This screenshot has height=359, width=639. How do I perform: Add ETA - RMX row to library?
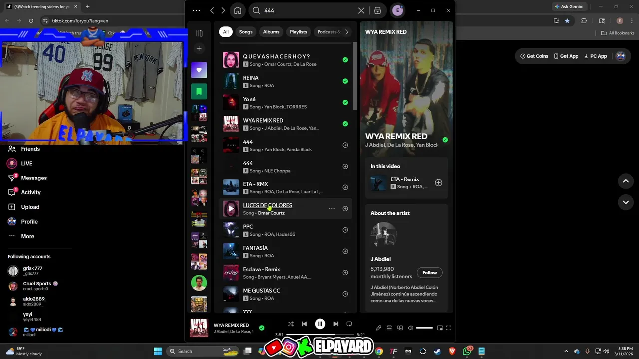click(345, 187)
